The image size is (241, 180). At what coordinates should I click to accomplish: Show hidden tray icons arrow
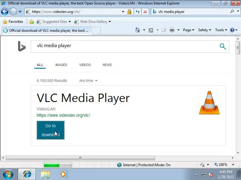[x=196, y=174]
